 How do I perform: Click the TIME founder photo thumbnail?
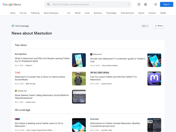pos(79,79)
